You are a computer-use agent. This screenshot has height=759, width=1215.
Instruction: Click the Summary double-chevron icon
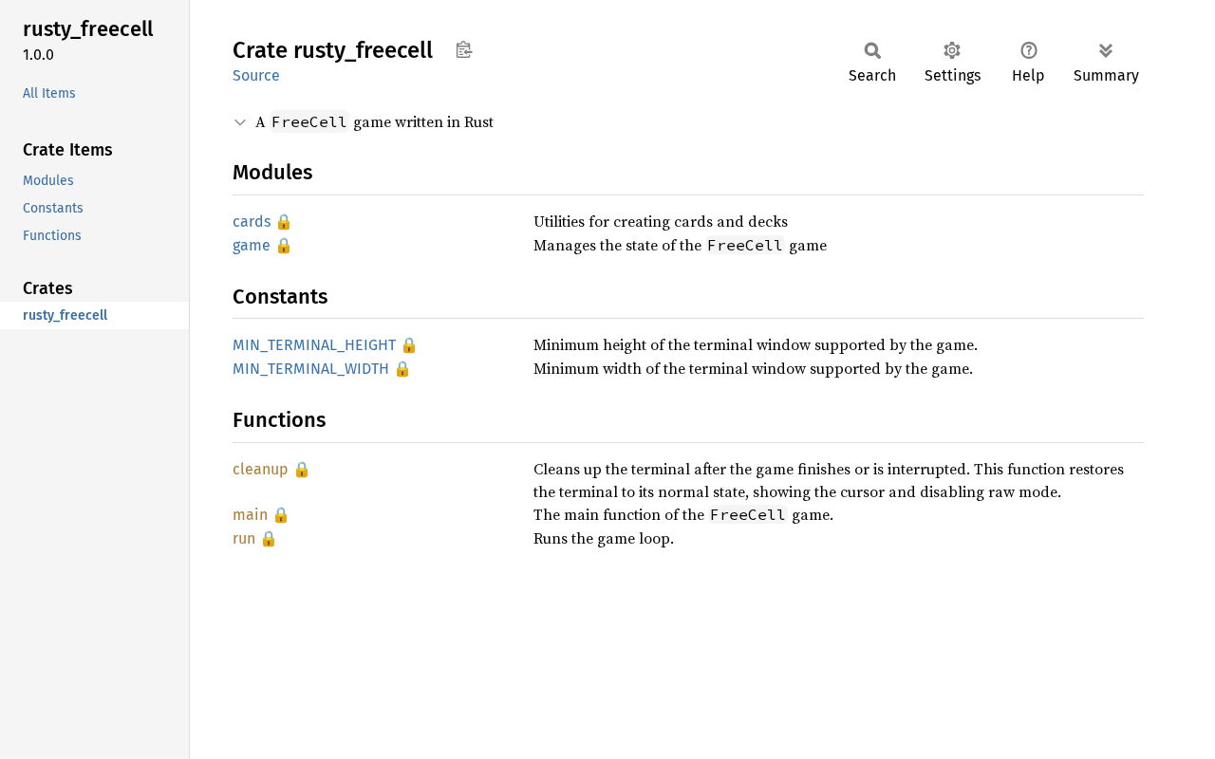(1106, 51)
